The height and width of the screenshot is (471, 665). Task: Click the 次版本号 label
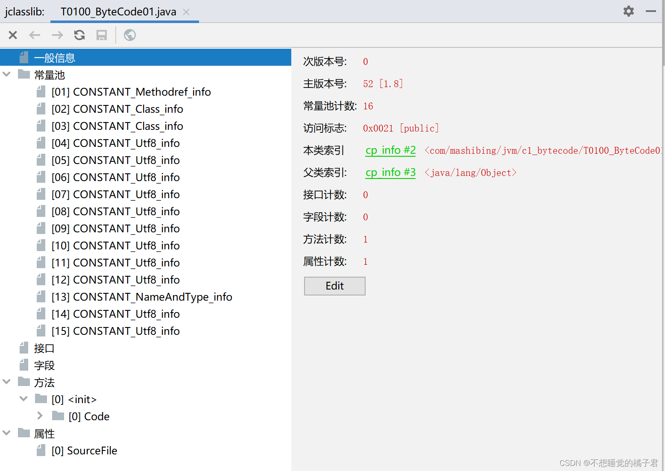click(x=325, y=61)
